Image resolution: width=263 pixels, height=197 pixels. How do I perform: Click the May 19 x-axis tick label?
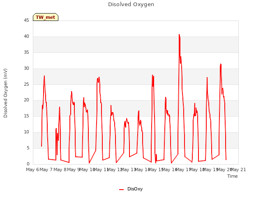point(210,170)
